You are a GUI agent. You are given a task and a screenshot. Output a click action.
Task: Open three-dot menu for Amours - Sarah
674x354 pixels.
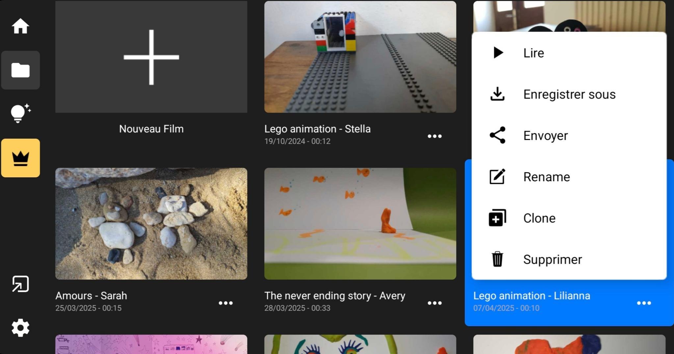pos(225,303)
